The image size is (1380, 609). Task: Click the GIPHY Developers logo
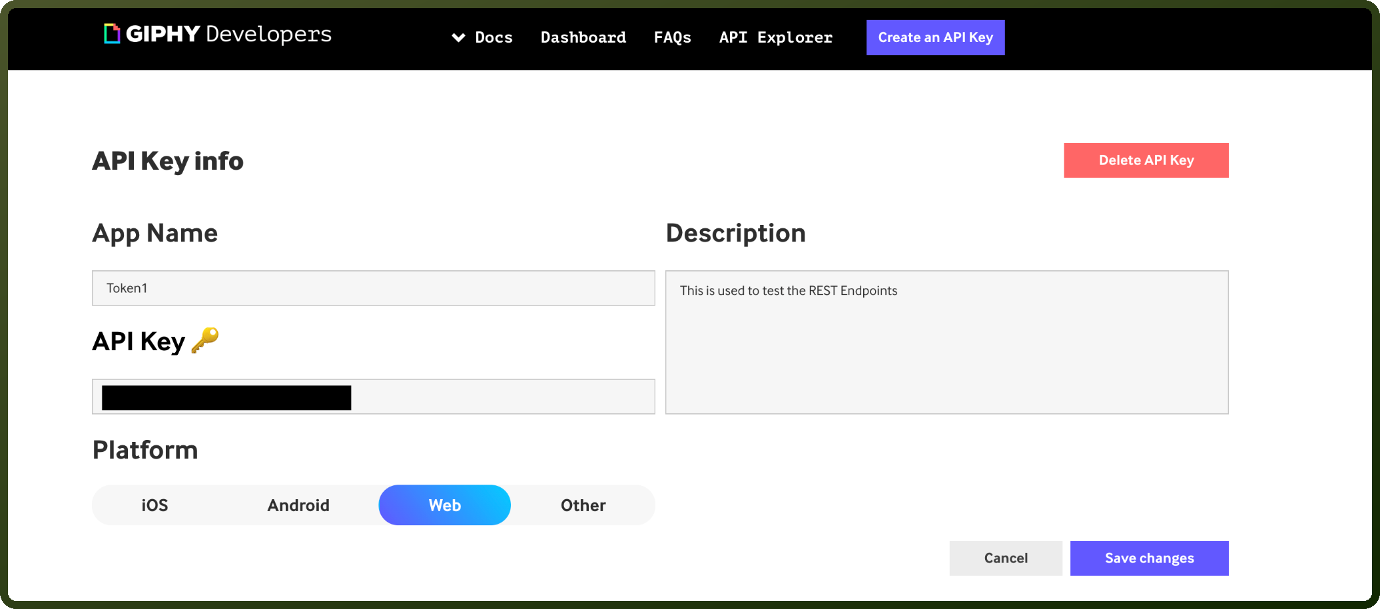(x=218, y=34)
